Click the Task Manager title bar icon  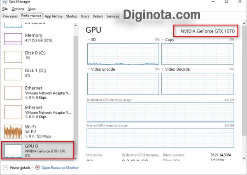(x=5, y=2)
